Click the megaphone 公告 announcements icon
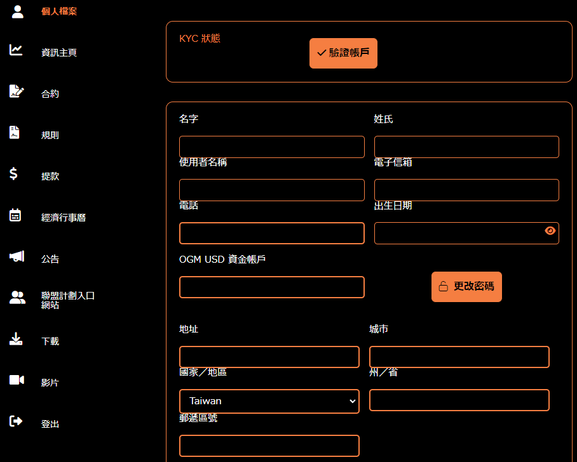 point(17,258)
